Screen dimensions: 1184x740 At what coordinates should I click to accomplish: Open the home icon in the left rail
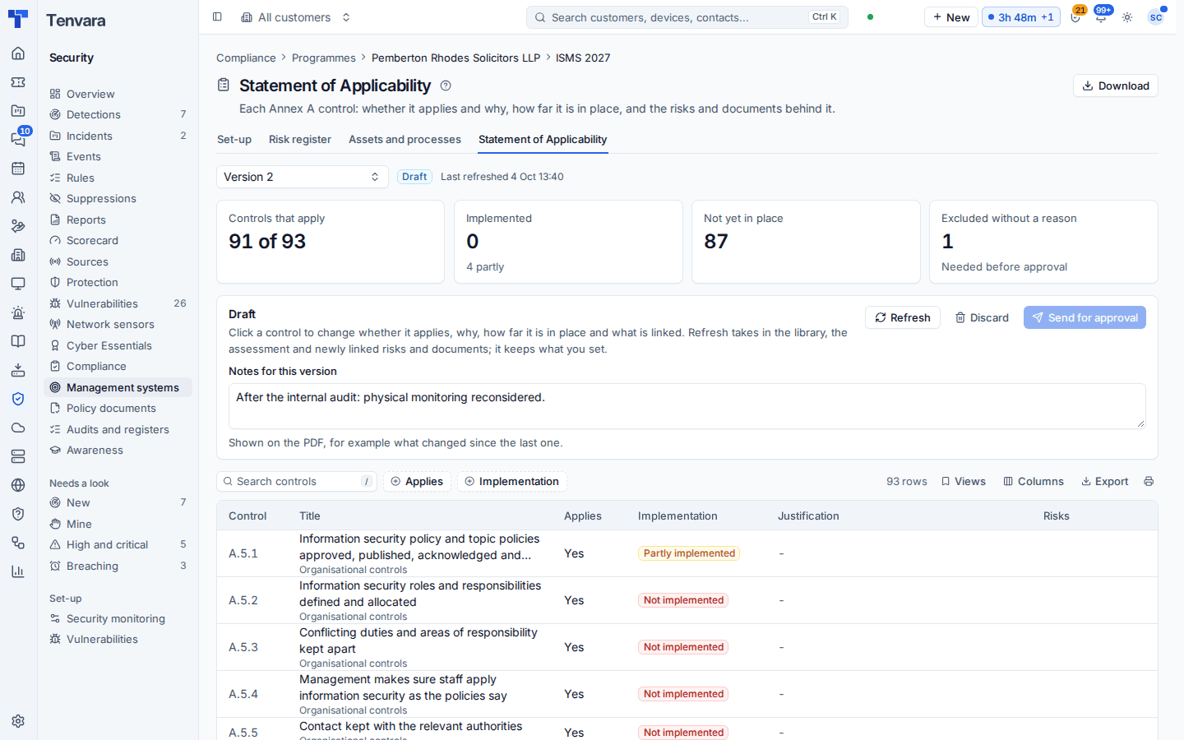18,53
